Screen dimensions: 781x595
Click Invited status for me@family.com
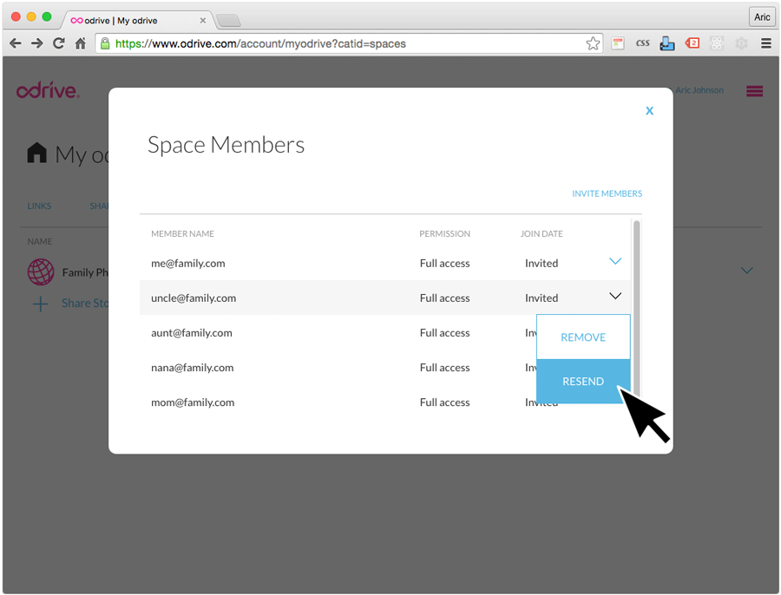pos(541,263)
